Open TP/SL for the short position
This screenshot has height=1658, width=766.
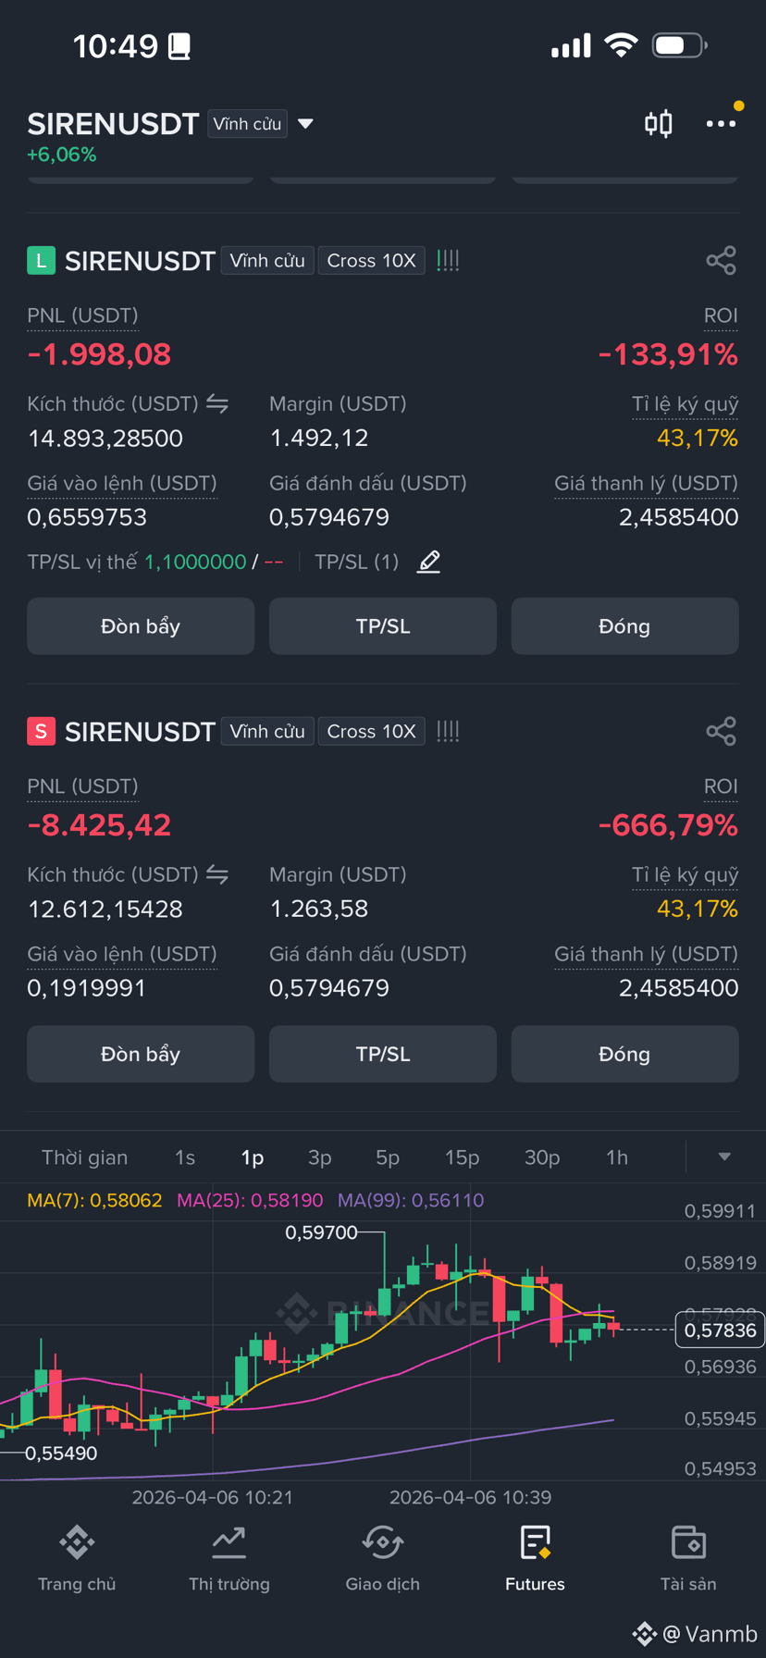(383, 1054)
